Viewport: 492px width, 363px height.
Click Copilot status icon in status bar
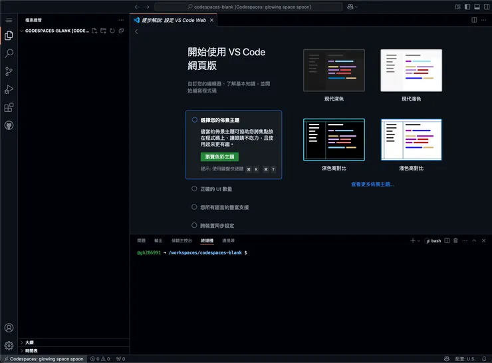447,359
